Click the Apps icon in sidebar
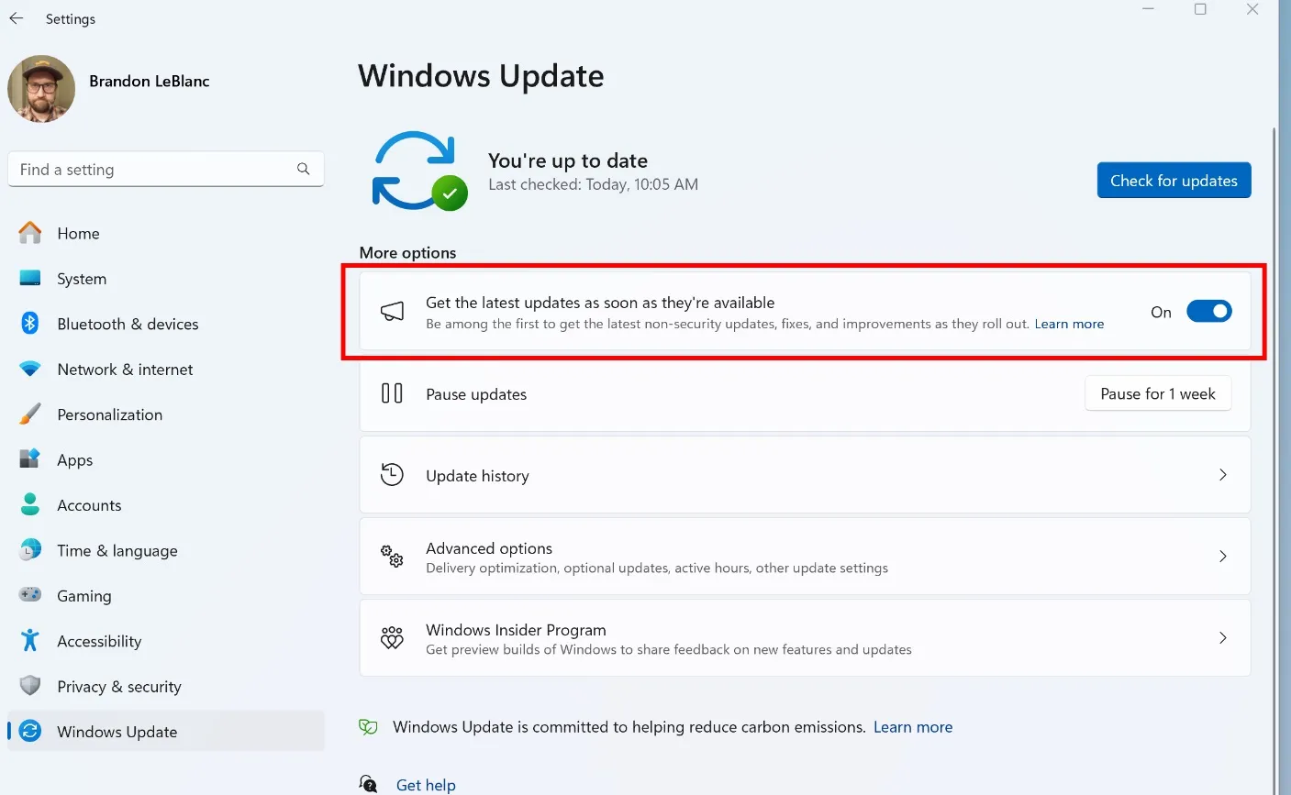1291x795 pixels. [30, 458]
